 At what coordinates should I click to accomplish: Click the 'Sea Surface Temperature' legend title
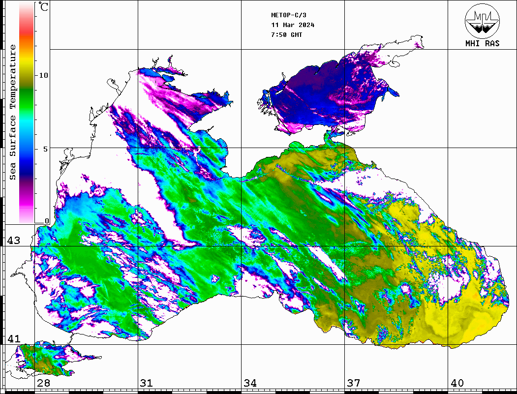pyautogui.click(x=12, y=112)
